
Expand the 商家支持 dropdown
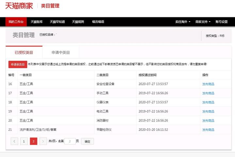(x=203, y=22)
